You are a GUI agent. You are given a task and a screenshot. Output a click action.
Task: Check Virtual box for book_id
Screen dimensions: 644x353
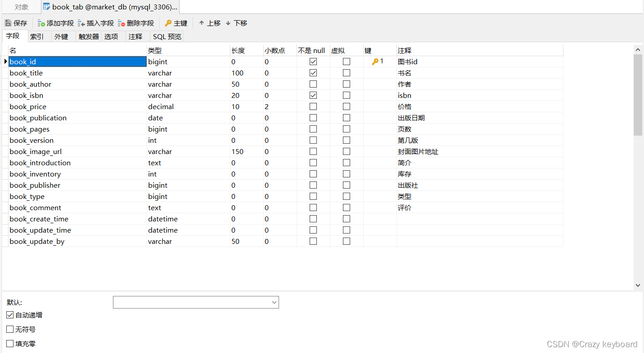tap(347, 62)
